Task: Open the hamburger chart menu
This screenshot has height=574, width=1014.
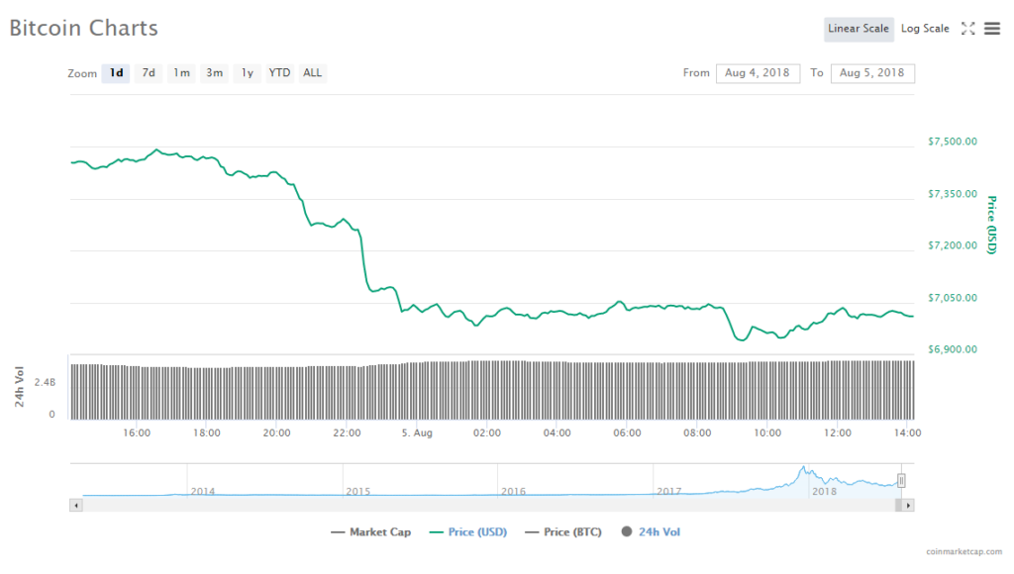Action: pos(992,29)
